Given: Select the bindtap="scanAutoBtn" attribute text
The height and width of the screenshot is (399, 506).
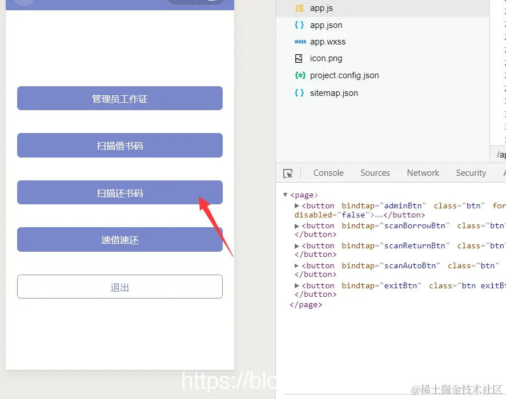Looking at the screenshot, I should pyautogui.click(x=391, y=266).
